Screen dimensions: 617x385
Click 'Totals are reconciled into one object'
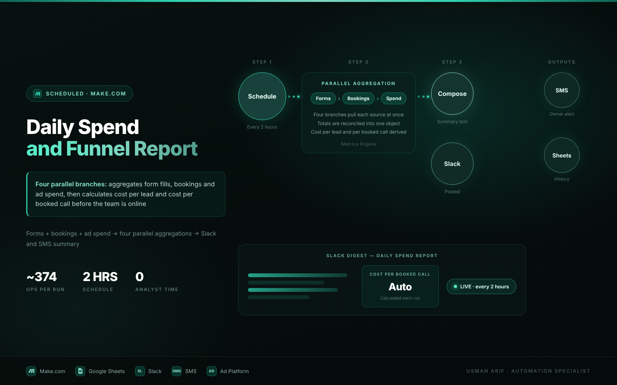click(x=359, y=124)
